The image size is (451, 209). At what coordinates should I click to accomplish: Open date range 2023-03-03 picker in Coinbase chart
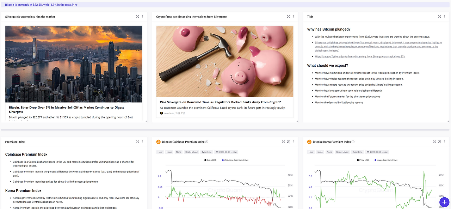coord(227,152)
